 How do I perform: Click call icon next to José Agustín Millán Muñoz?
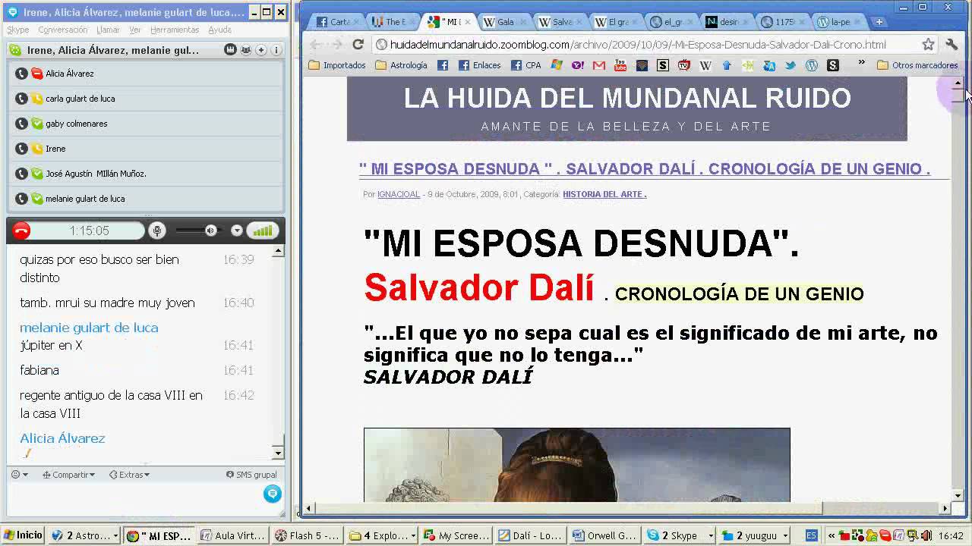pyautogui.click(x=21, y=174)
